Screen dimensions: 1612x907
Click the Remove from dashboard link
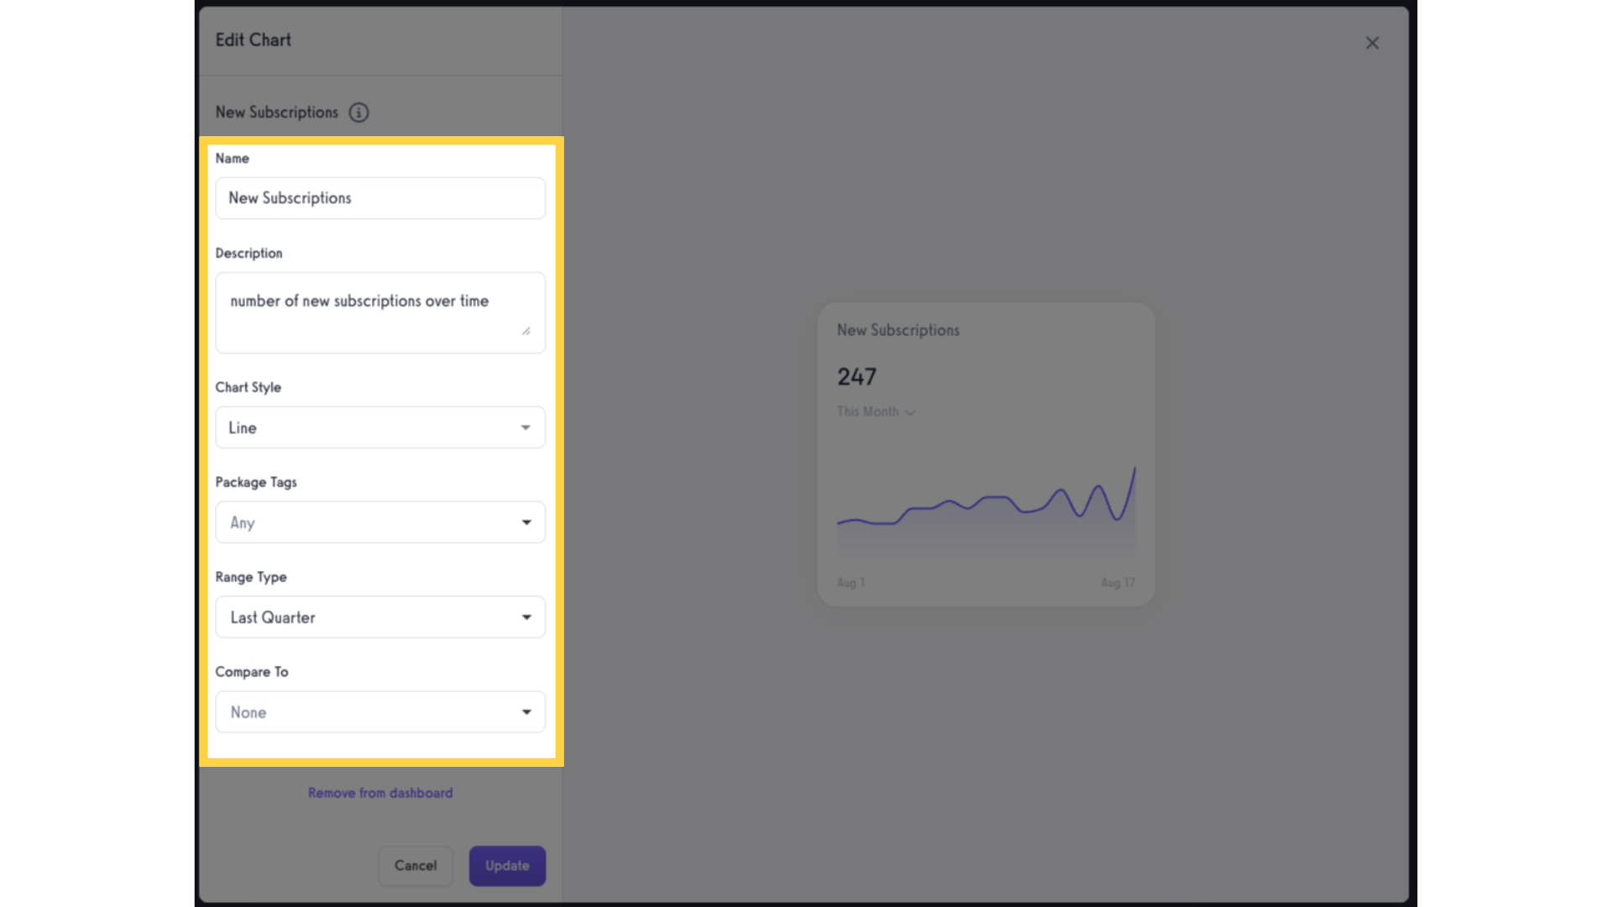[x=380, y=793]
